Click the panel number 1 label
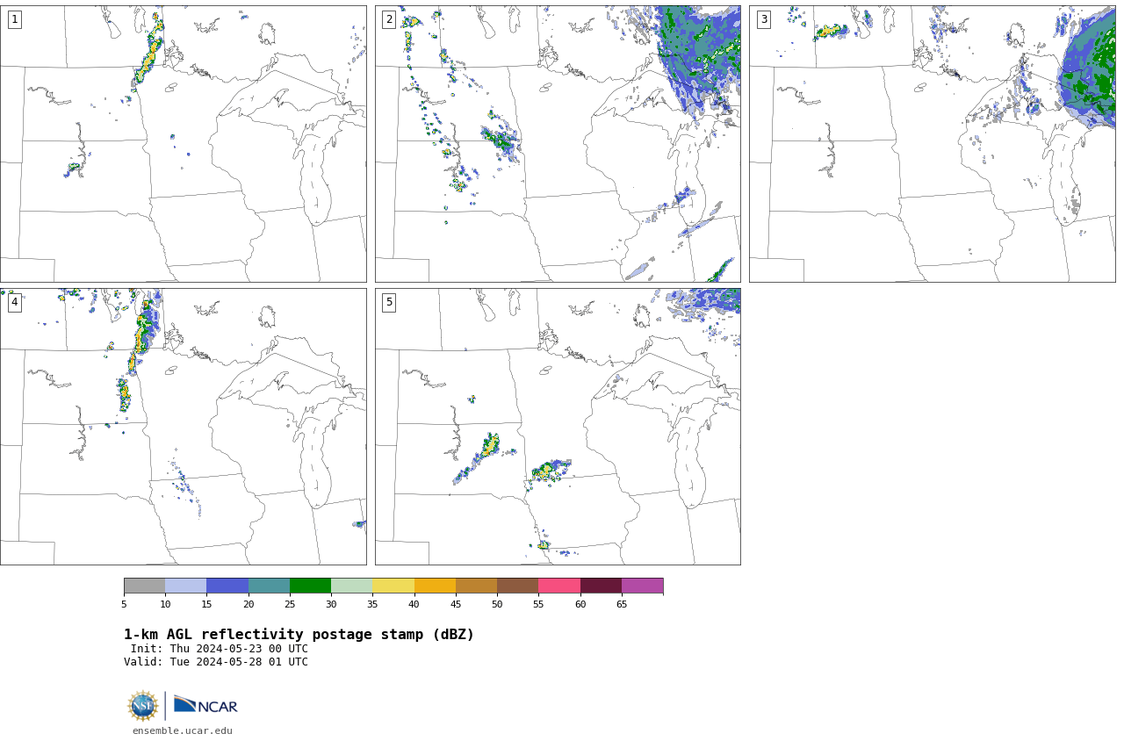1124x741 pixels. point(14,19)
